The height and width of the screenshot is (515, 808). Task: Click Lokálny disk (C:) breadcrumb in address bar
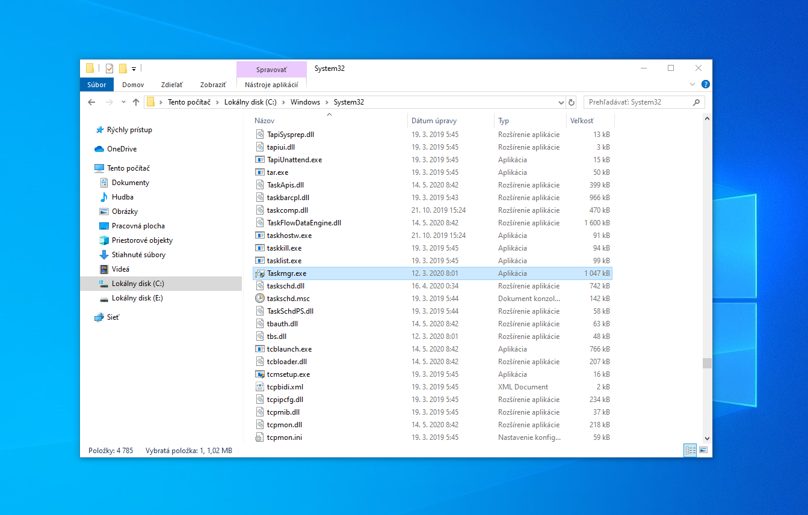coord(250,102)
